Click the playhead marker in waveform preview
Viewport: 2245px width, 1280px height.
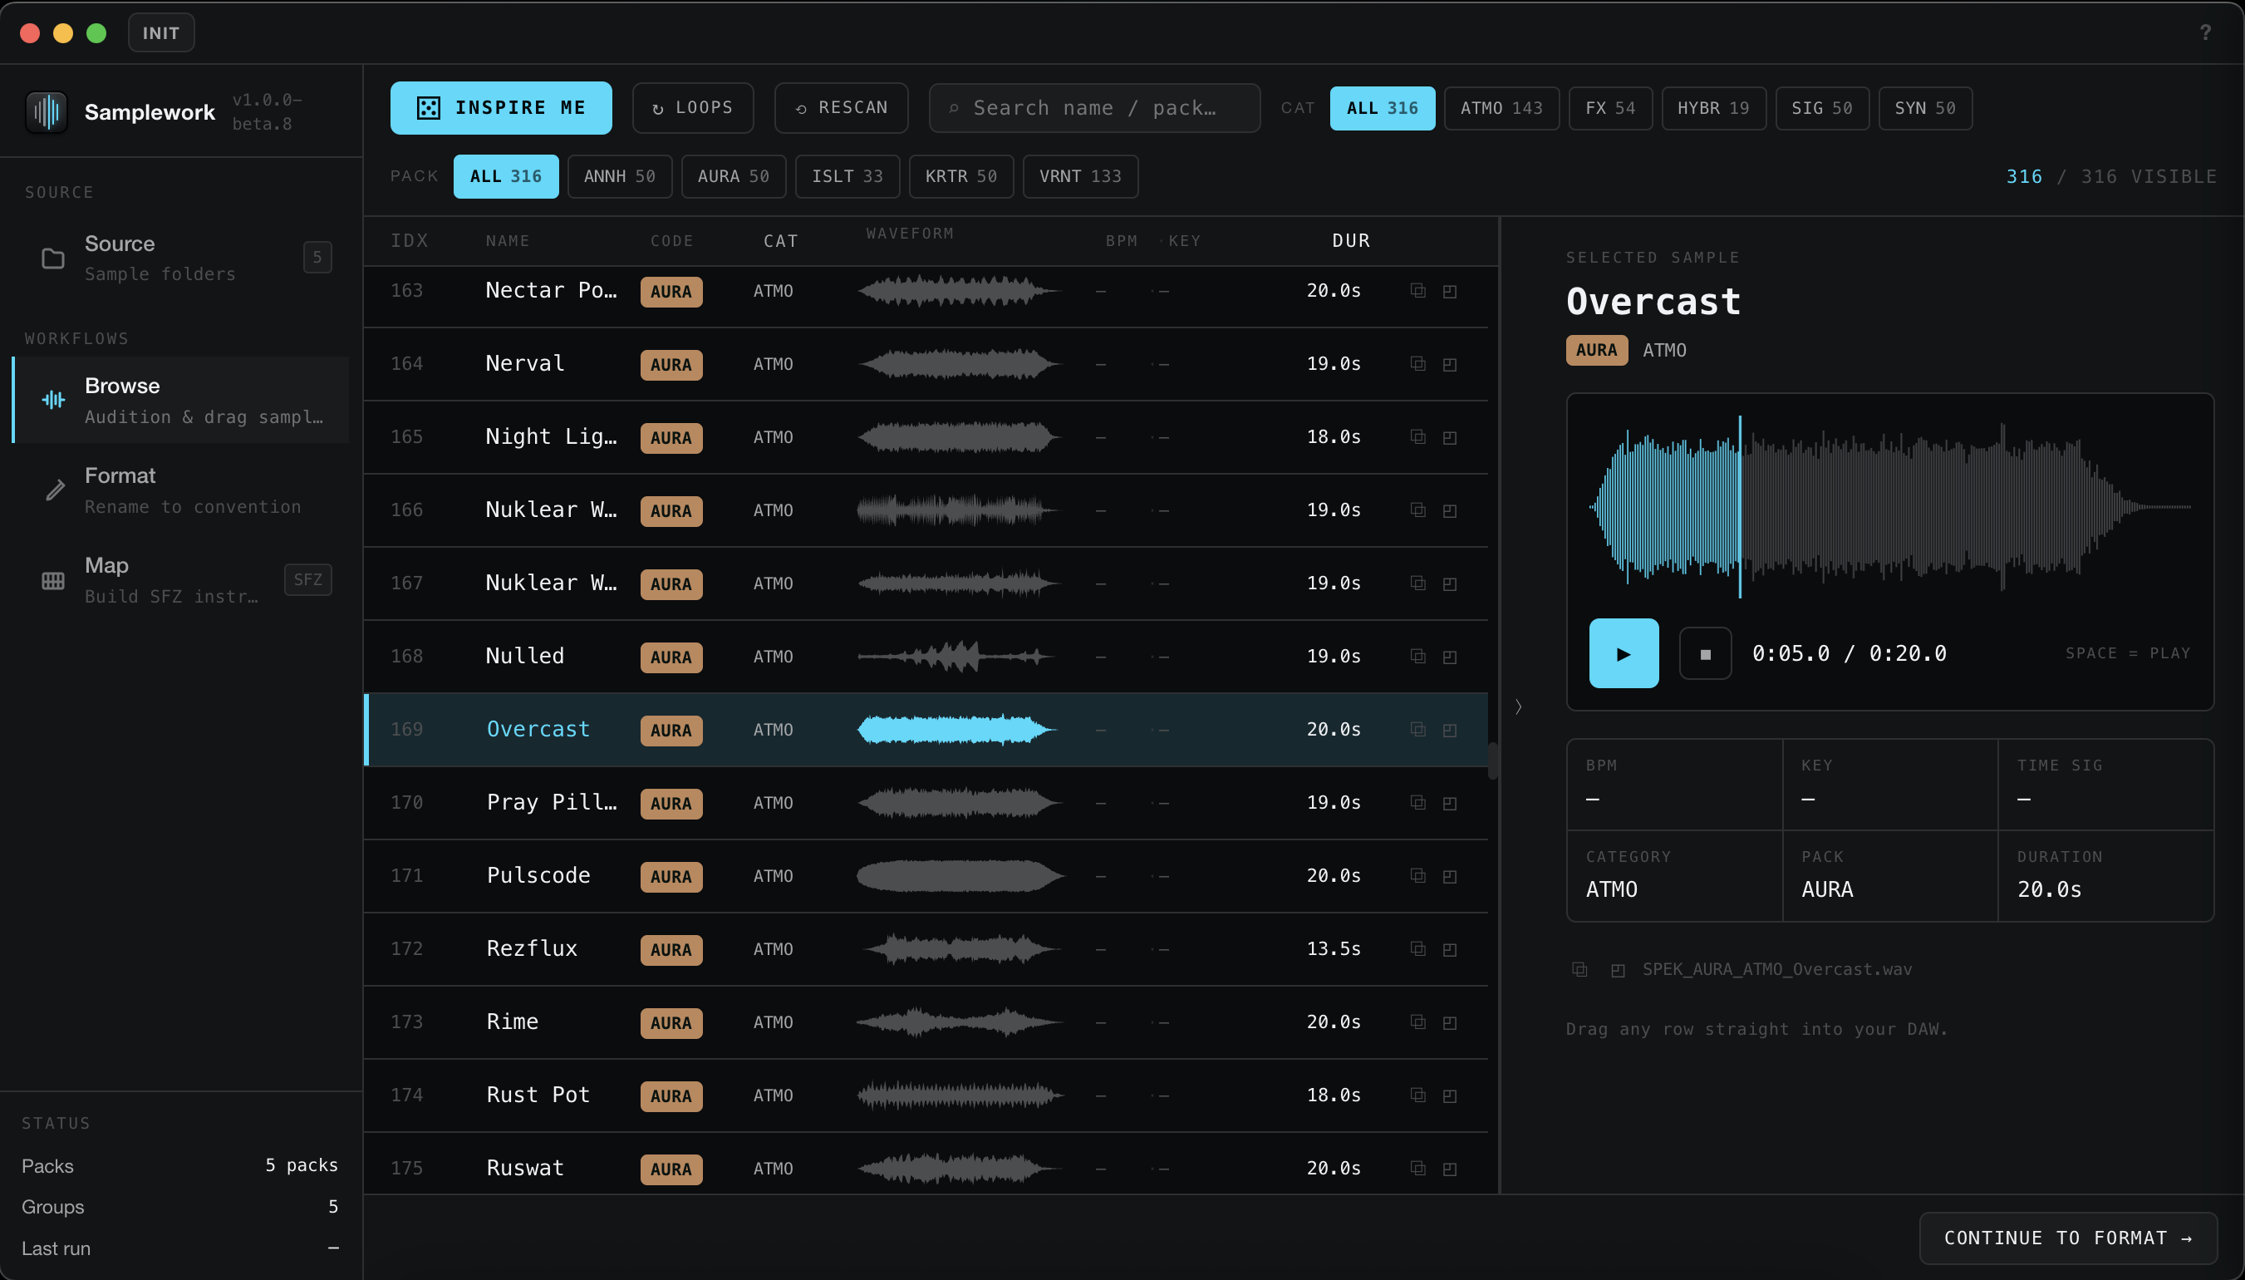click(x=1739, y=506)
